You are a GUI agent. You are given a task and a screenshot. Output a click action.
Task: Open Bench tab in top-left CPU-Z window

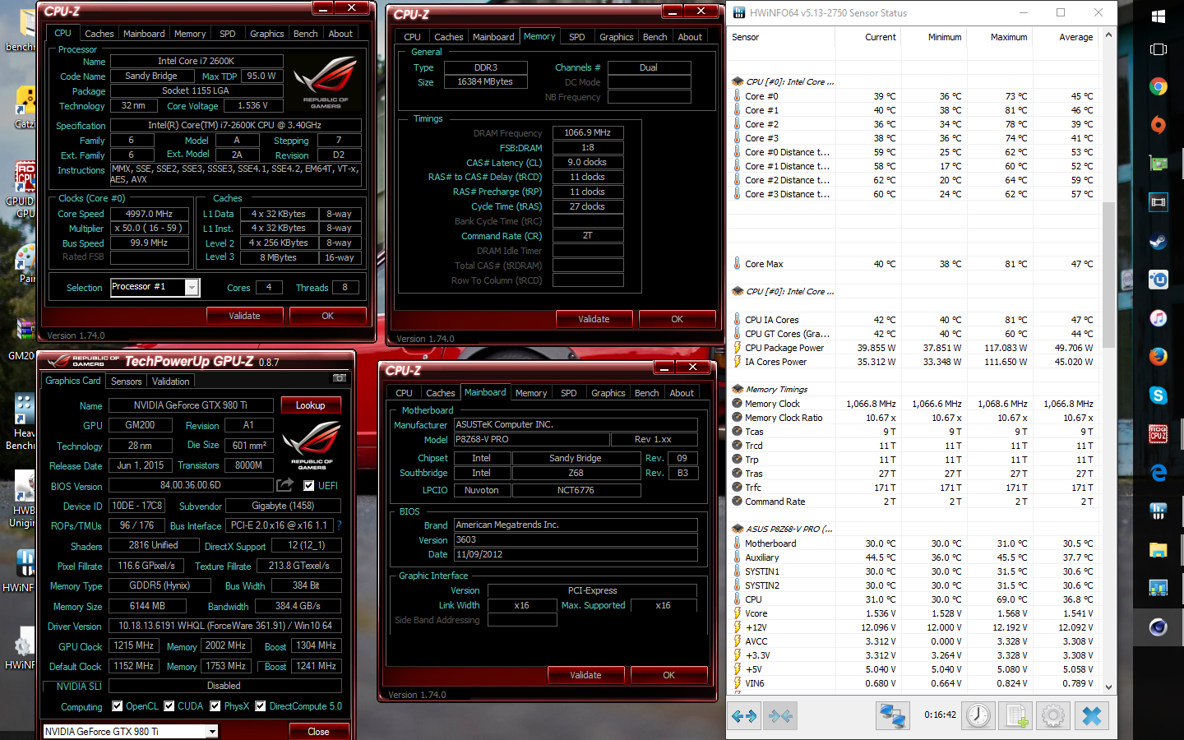(x=306, y=34)
